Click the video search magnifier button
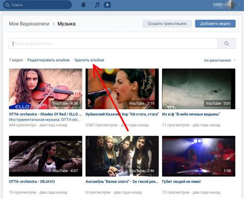 click(226, 44)
